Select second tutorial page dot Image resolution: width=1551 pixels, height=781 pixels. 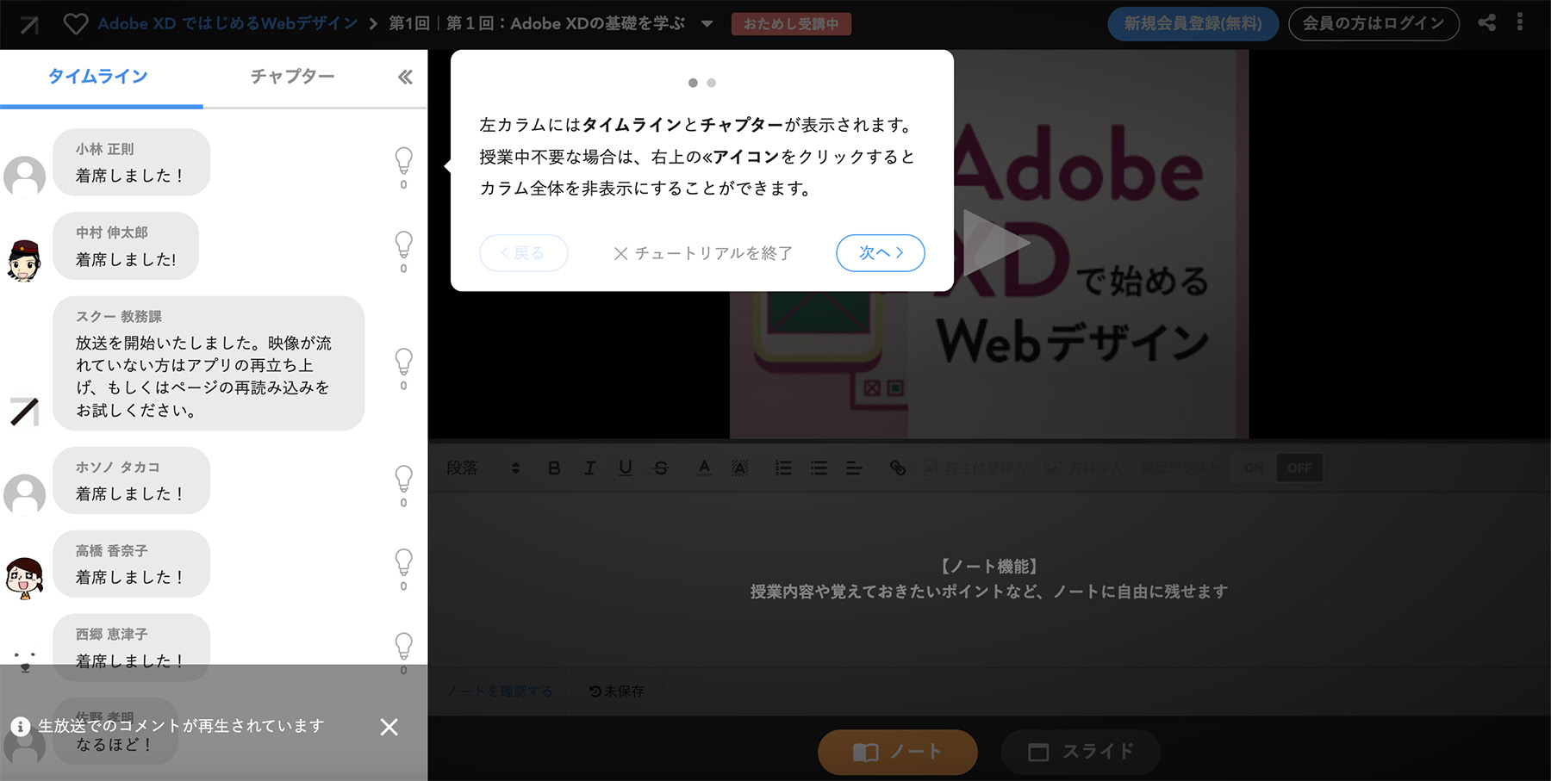click(x=711, y=83)
